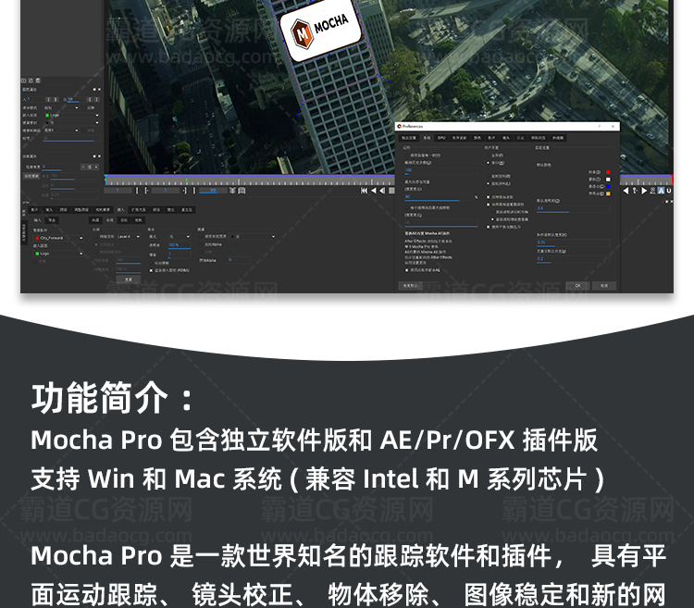Close the Preferences dialog with X
Image resolution: width=694 pixels, height=608 pixels.
tap(613, 127)
